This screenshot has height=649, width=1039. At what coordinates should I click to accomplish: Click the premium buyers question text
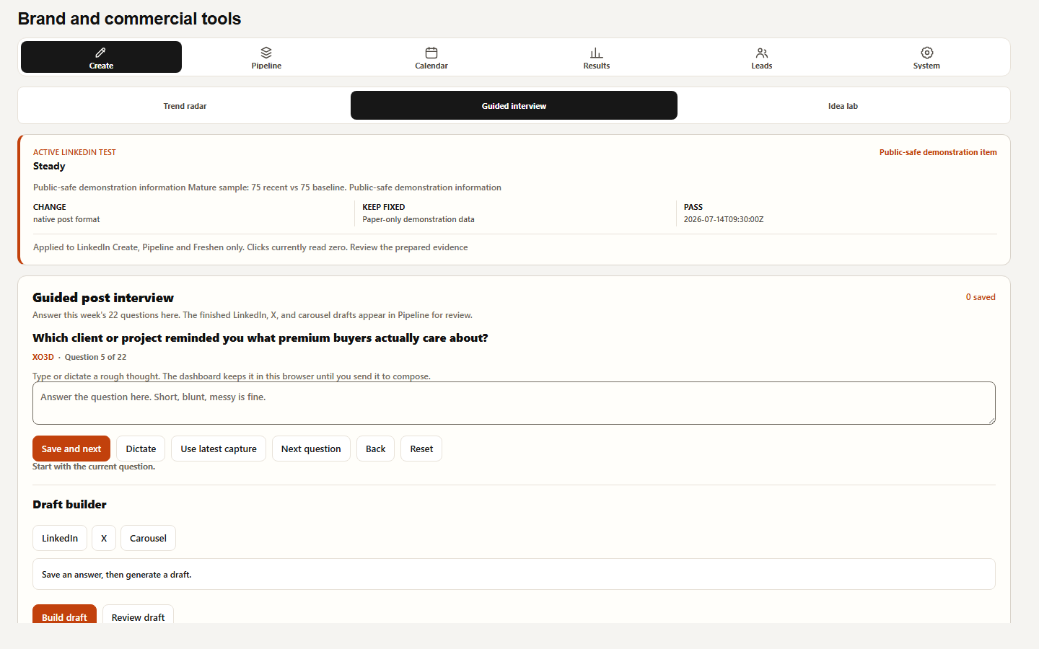(260, 337)
